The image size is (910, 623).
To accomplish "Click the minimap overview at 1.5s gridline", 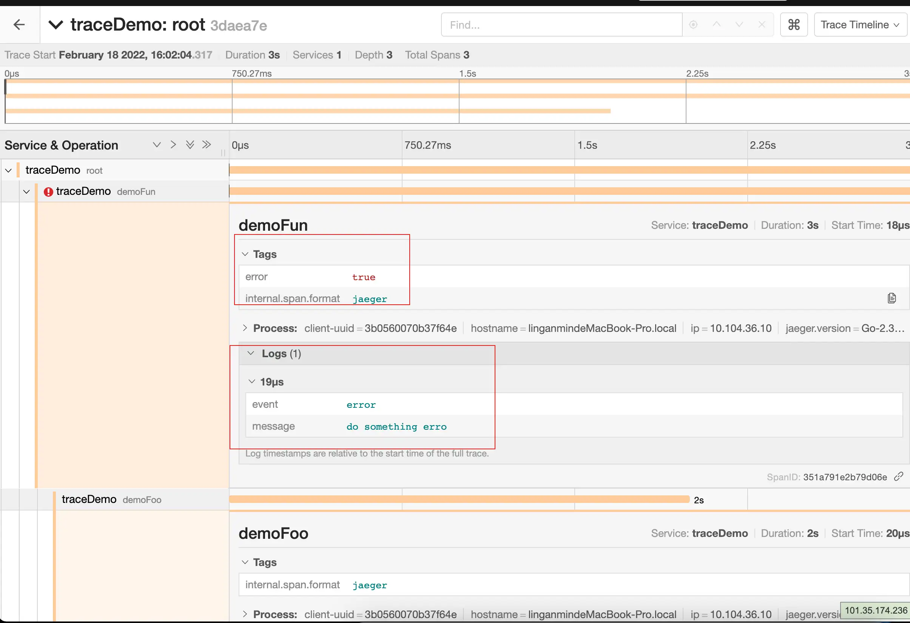I will point(459,102).
